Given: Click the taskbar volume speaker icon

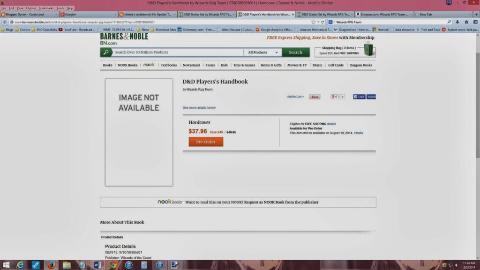Looking at the screenshot, I should coord(457,265).
